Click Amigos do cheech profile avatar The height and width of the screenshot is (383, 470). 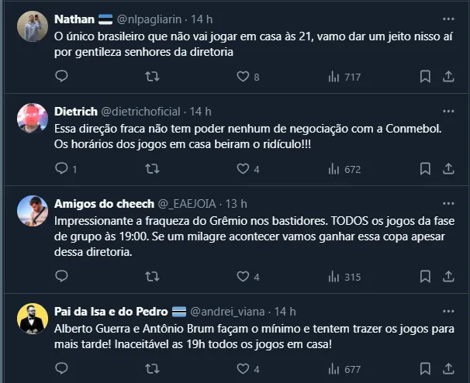(32, 212)
